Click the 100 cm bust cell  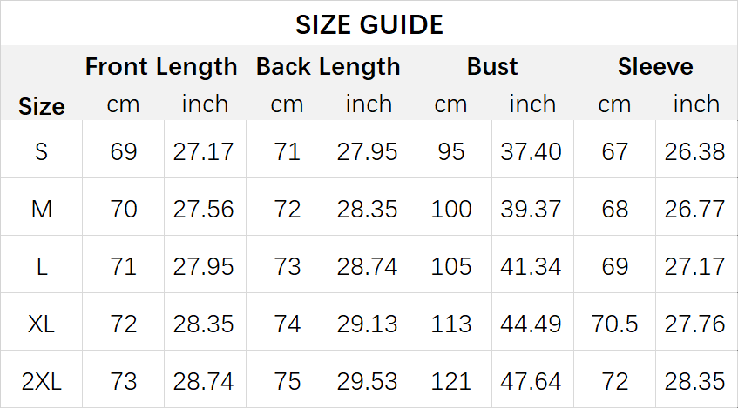450,209
